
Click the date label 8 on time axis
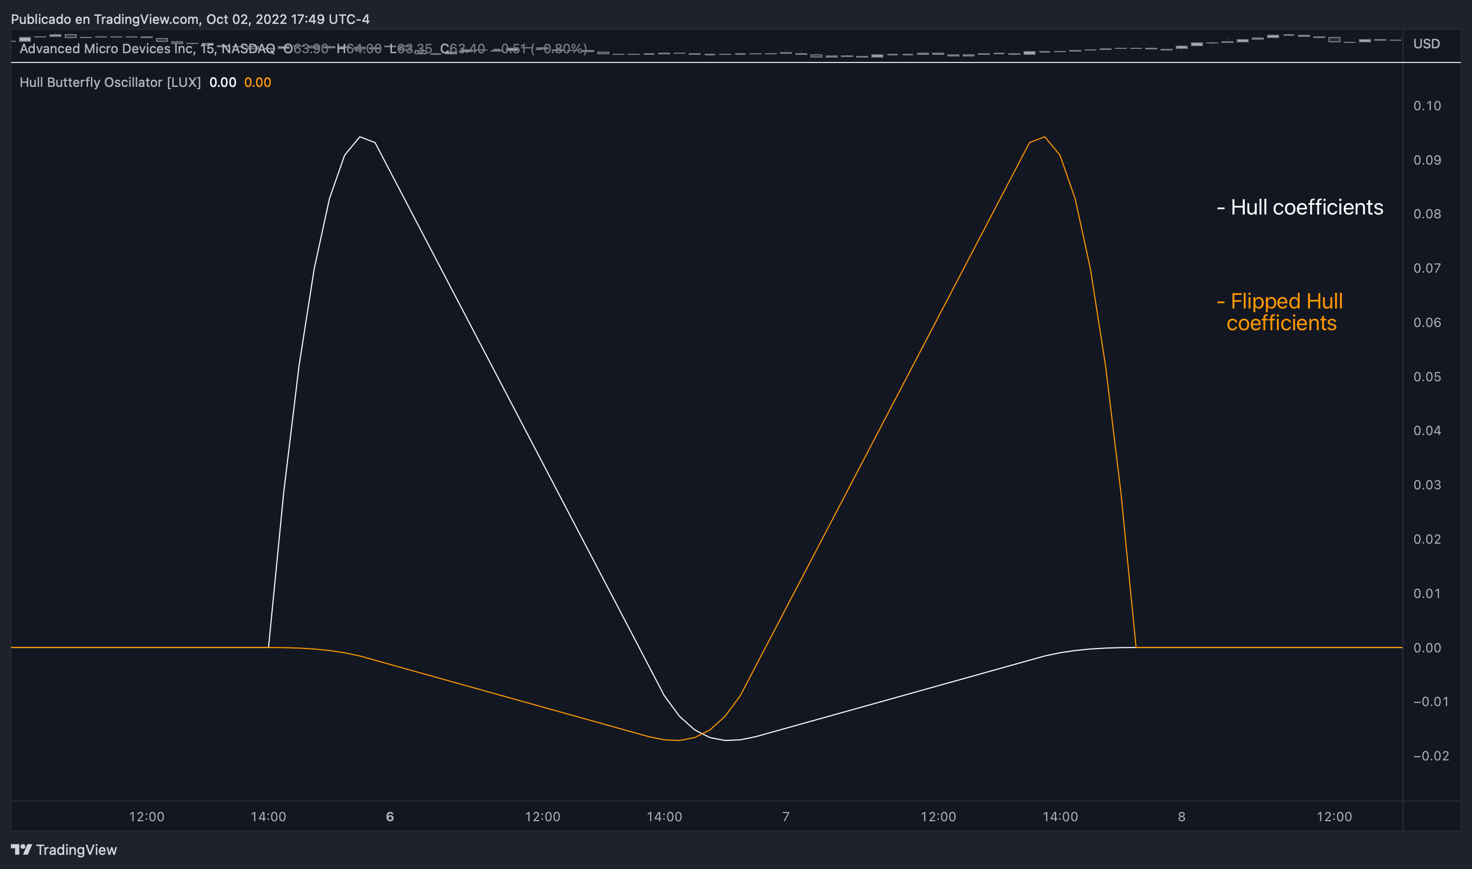tap(1182, 817)
